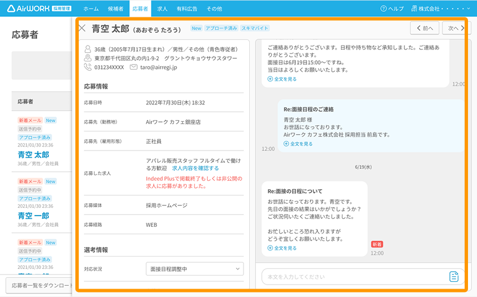
Task: Open the その他 menu item
Action: click(214, 9)
